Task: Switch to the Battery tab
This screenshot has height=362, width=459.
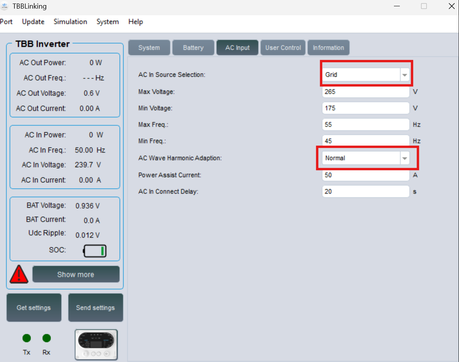Action: [x=193, y=48]
